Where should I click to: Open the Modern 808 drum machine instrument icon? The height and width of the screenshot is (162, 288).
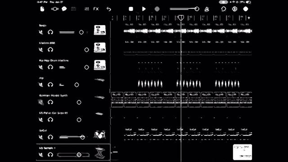pyautogui.click(x=100, y=47)
